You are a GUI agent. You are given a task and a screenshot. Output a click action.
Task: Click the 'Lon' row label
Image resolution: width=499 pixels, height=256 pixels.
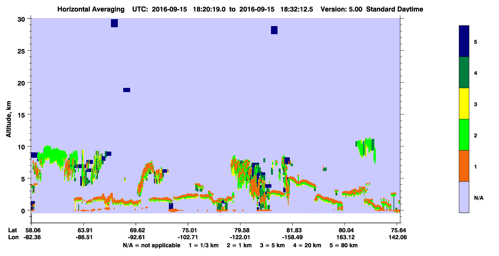(13, 237)
